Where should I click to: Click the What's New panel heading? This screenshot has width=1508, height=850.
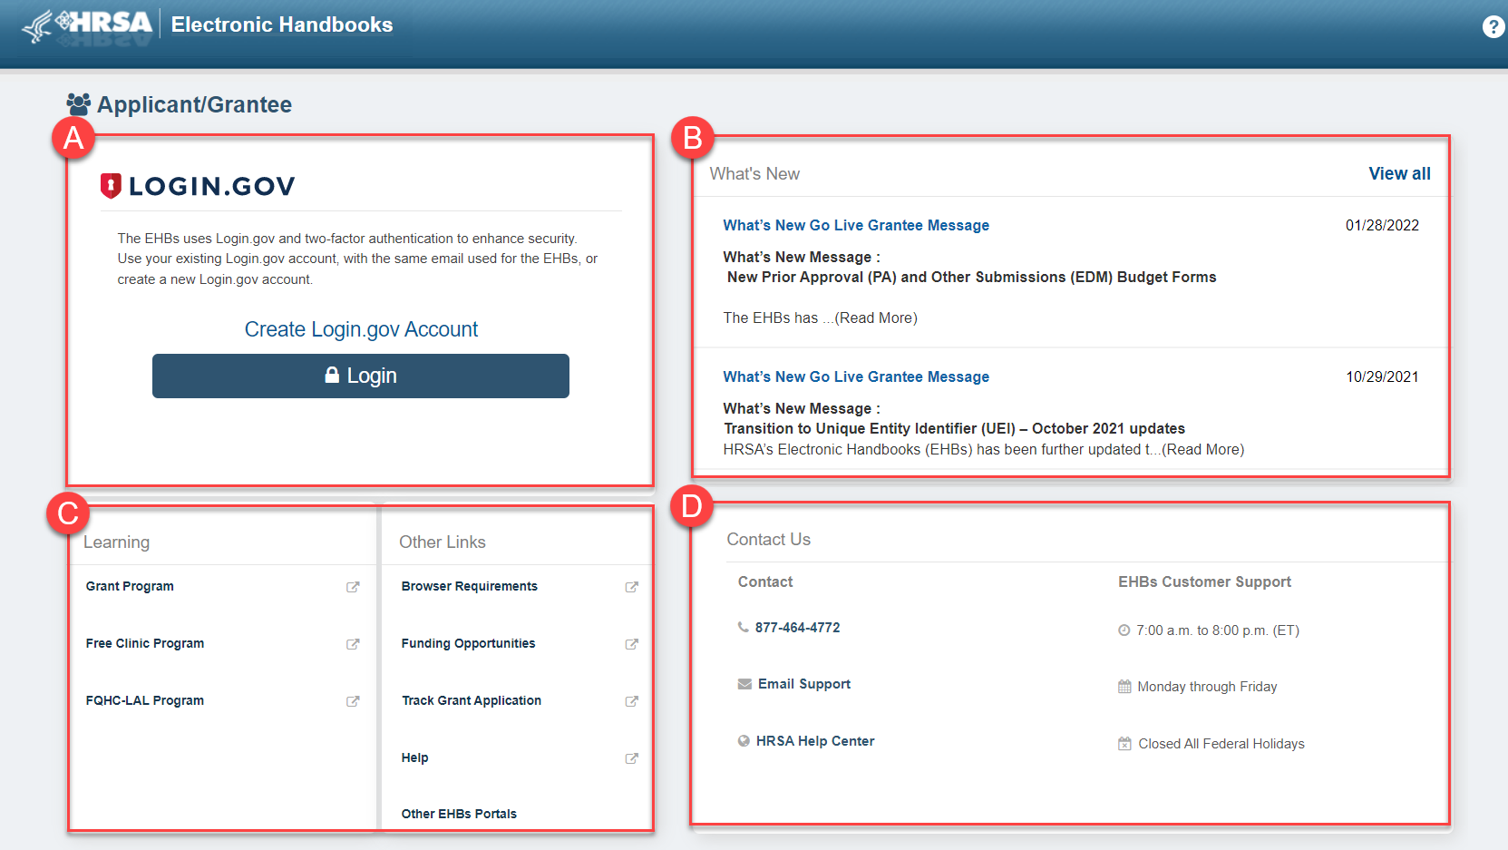pyautogui.click(x=754, y=173)
